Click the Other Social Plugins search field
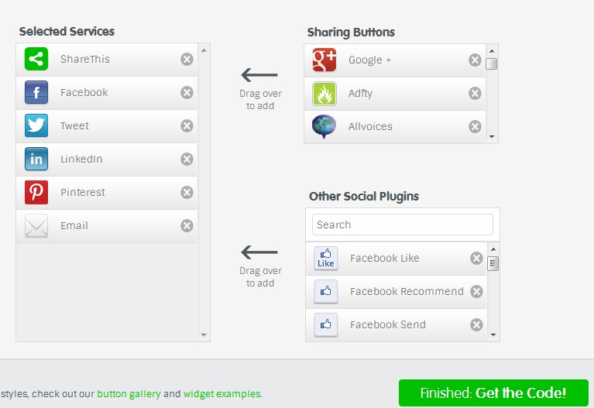 (403, 225)
